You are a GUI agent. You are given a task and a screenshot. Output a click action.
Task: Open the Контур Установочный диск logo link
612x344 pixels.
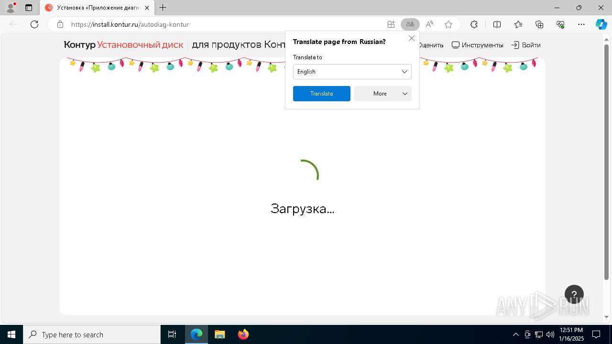pos(123,45)
